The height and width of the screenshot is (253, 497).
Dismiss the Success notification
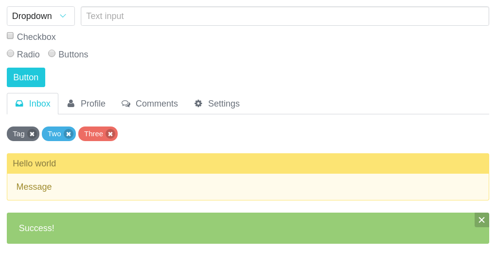481,220
